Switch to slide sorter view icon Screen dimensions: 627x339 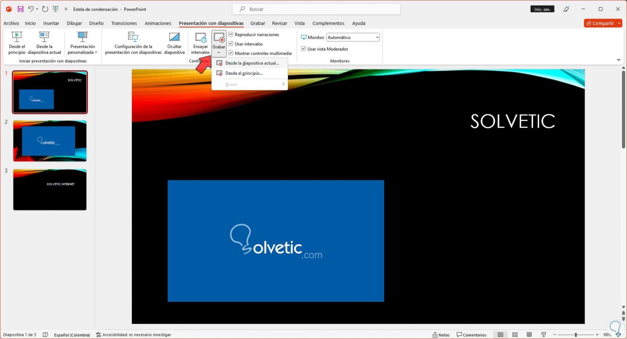[x=515, y=334]
